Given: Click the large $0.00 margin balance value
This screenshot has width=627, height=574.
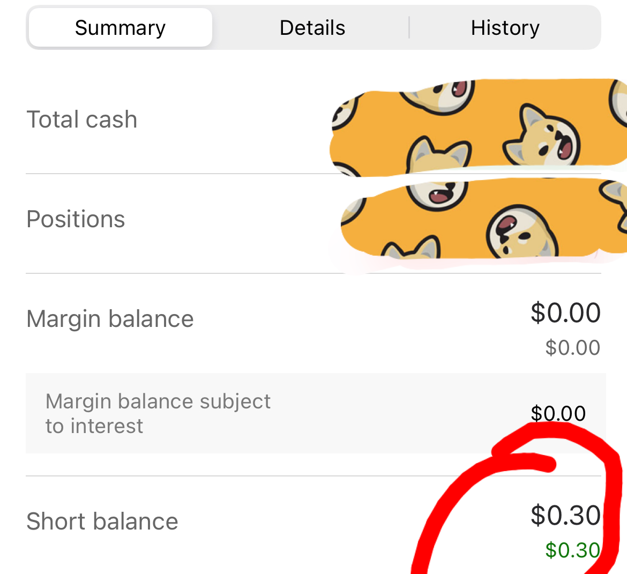Looking at the screenshot, I should 565,312.
